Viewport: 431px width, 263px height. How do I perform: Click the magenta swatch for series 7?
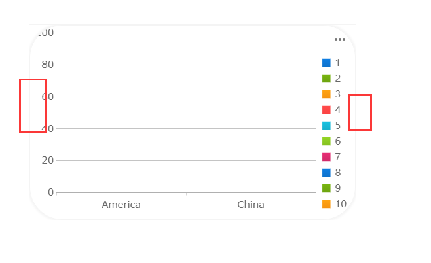(326, 157)
